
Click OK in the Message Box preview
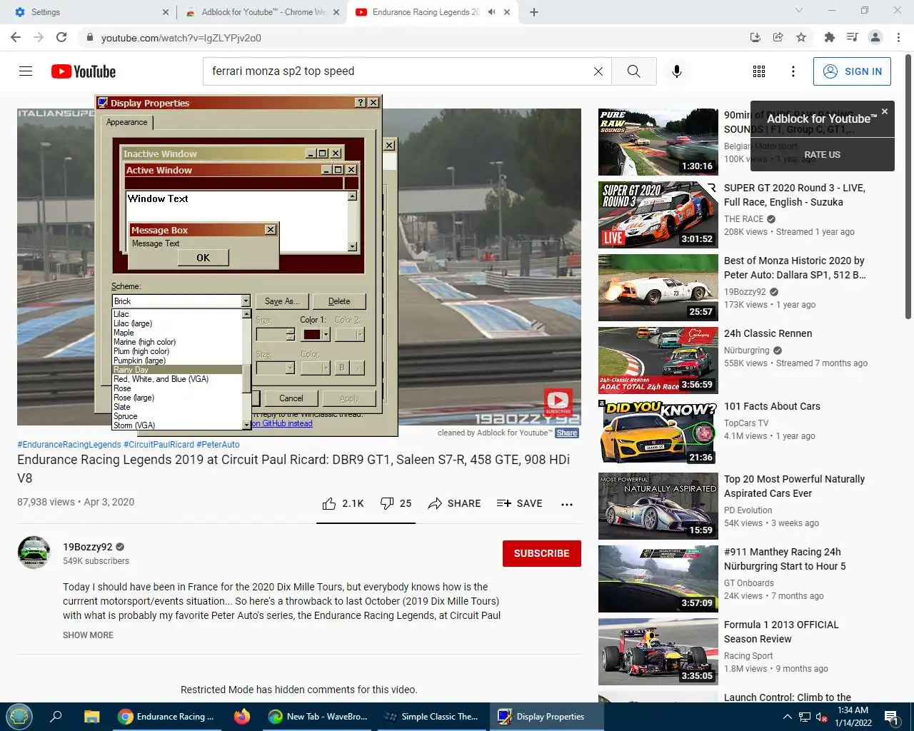point(203,258)
